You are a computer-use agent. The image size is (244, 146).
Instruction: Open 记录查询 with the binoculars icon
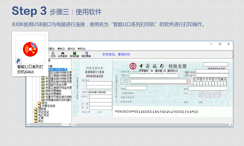coord(62,54)
